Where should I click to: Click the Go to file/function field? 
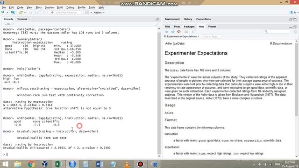coord(66,13)
